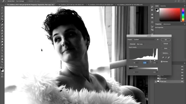The width and height of the screenshot is (186, 104).
Task: Click the Share icon at top right
Action: point(184,1)
